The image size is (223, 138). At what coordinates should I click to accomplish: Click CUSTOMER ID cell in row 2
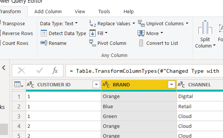[x=63, y=106]
